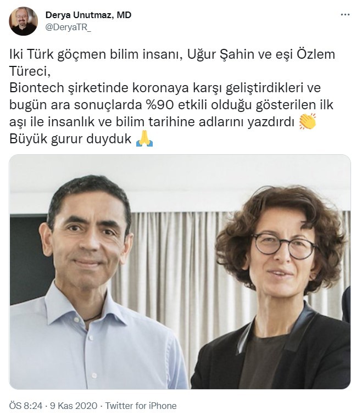Open the Derya Unutmaz, MD display name
Image resolution: width=356 pixels, height=415 pixels.
point(88,15)
